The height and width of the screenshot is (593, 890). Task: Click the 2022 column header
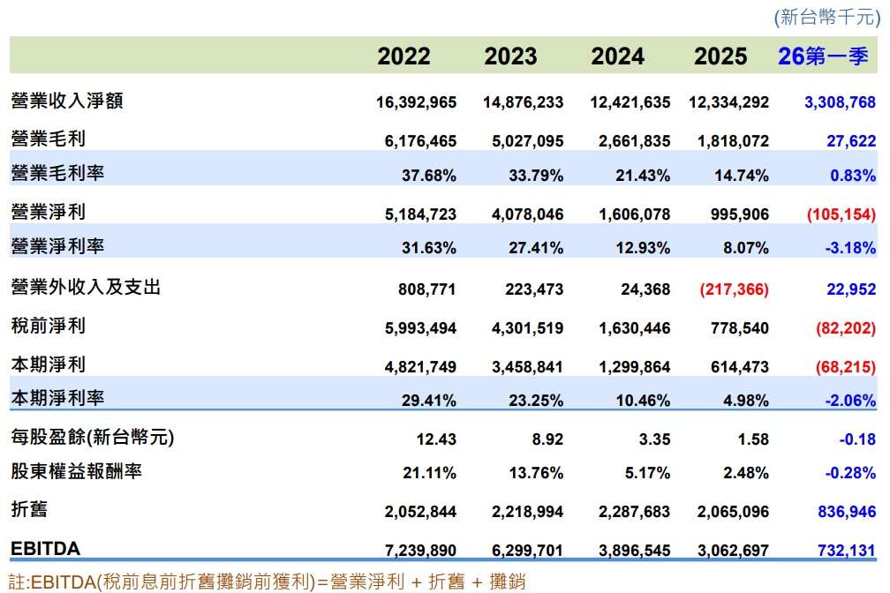coord(404,56)
